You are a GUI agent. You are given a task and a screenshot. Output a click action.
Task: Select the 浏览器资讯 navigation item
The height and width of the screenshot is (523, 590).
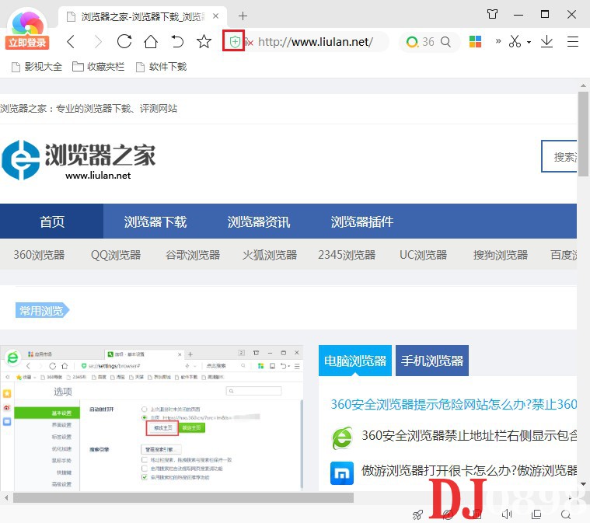click(x=259, y=221)
